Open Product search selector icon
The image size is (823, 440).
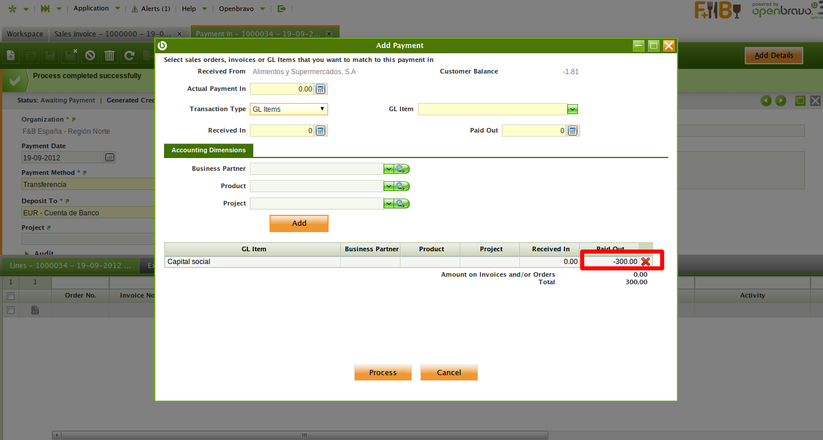[x=402, y=186]
